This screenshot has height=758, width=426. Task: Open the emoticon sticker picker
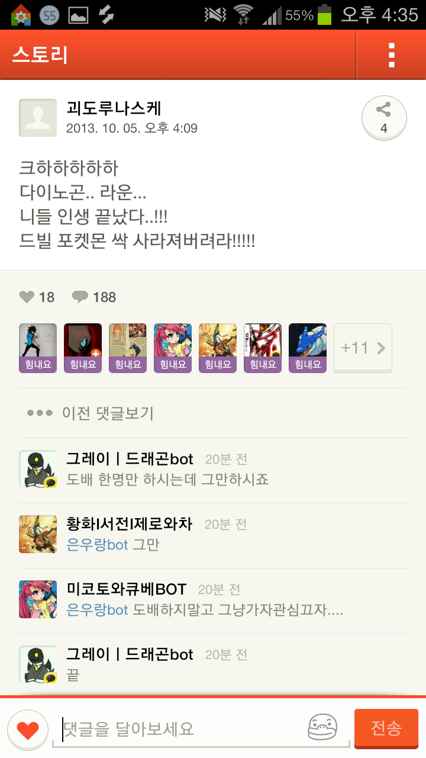point(322,727)
